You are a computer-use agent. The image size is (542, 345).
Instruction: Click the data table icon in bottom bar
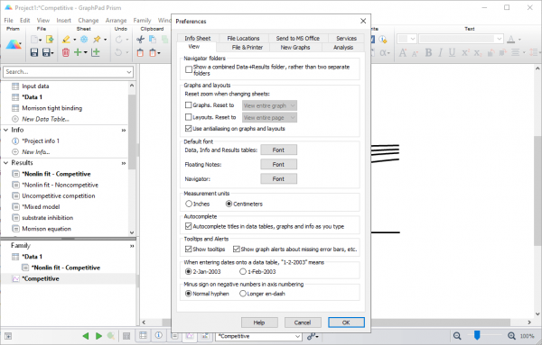point(143,335)
